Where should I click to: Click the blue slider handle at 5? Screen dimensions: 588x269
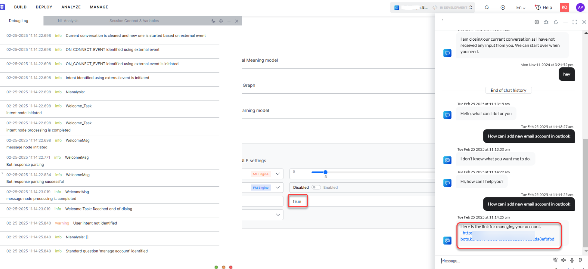[325, 172]
